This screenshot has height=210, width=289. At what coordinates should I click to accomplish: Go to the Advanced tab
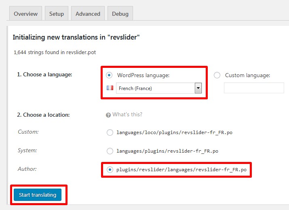coord(88,13)
